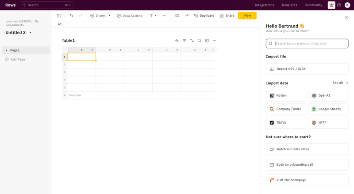354x194 pixels.
Task: Add a new column with plus
Action: pyautogui.click(x=213, y=50)
